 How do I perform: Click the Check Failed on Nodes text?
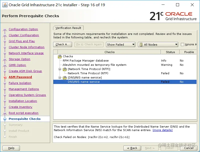coord(92,137)
